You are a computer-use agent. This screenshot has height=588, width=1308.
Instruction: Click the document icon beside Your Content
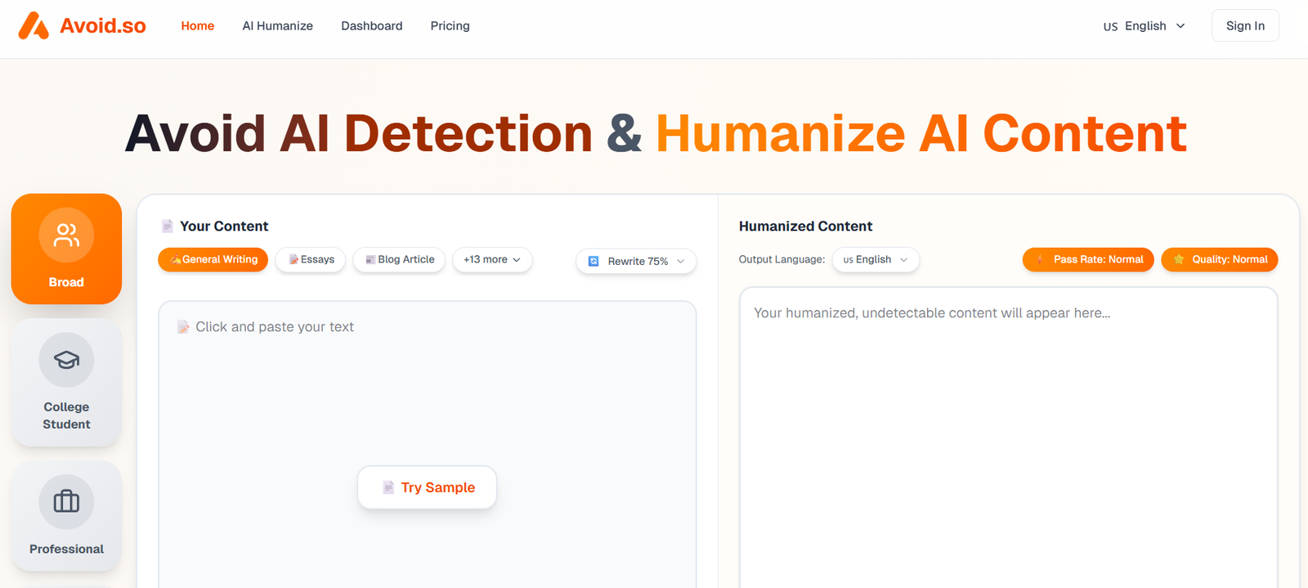click(168, 227)
